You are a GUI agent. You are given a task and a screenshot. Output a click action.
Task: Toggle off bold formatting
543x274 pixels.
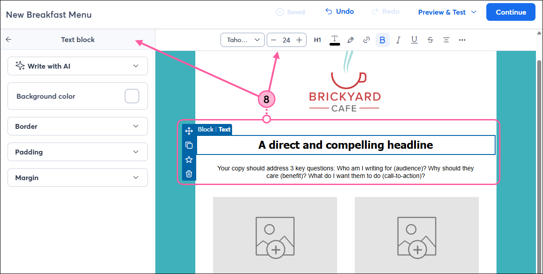(x=382, y=40)
